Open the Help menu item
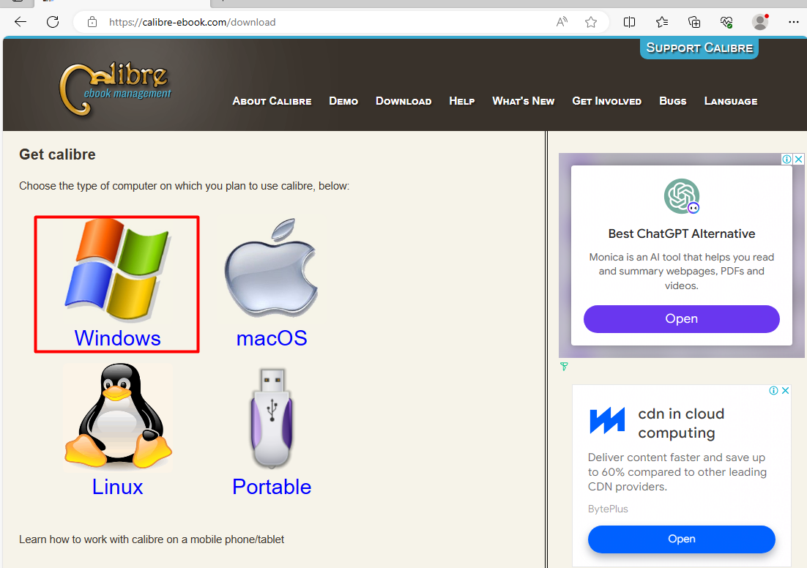Screen dimensions: 807x568 [461, 101]
